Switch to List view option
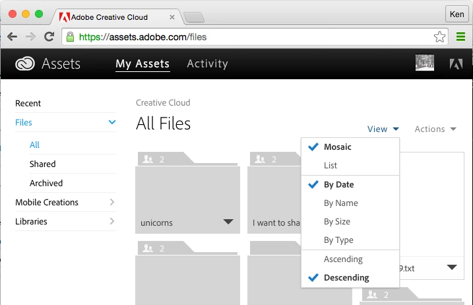The height and width of the screenshot is (305, 473). pos(350,166)
